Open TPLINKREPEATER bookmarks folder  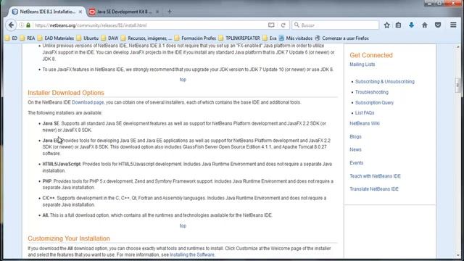pyautogui.click(x=239, y=38)
